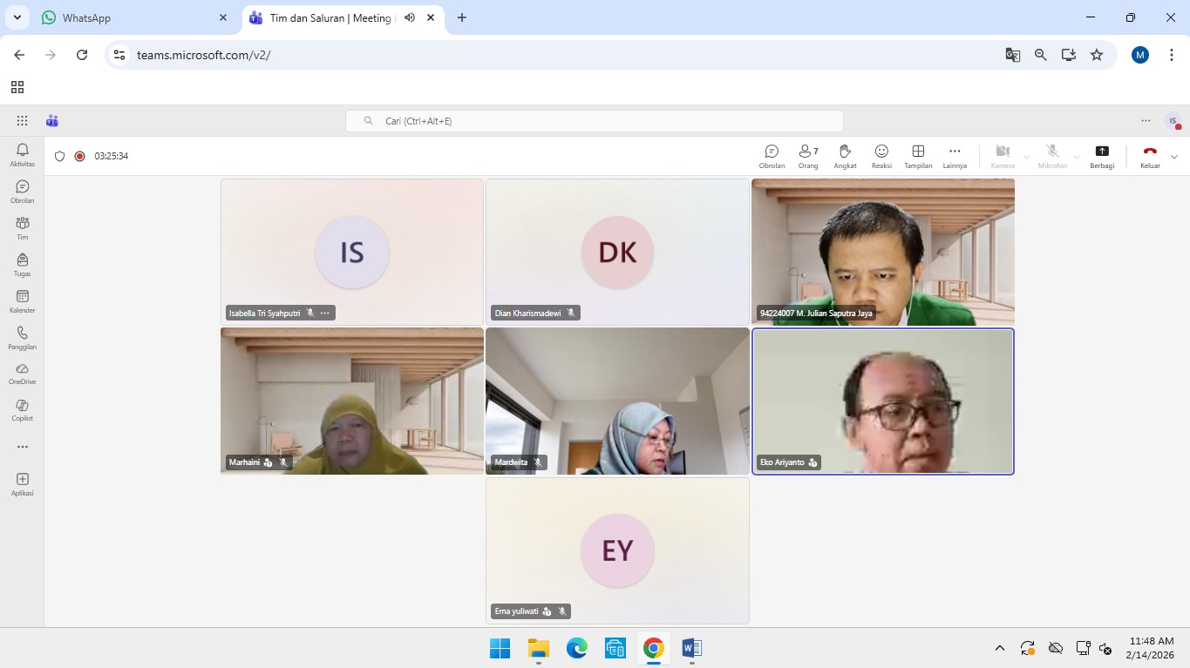
Task: Open Copilot from the left sidebar
Action: (23, 409)
